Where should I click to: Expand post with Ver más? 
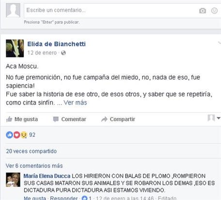point(75,103)
